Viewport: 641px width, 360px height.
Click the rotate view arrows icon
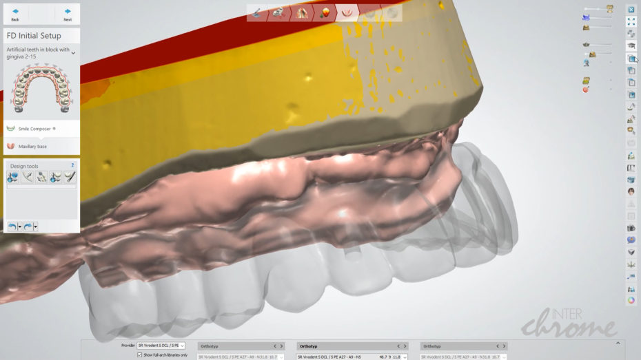pyautogui.click(x=631, y=34)
